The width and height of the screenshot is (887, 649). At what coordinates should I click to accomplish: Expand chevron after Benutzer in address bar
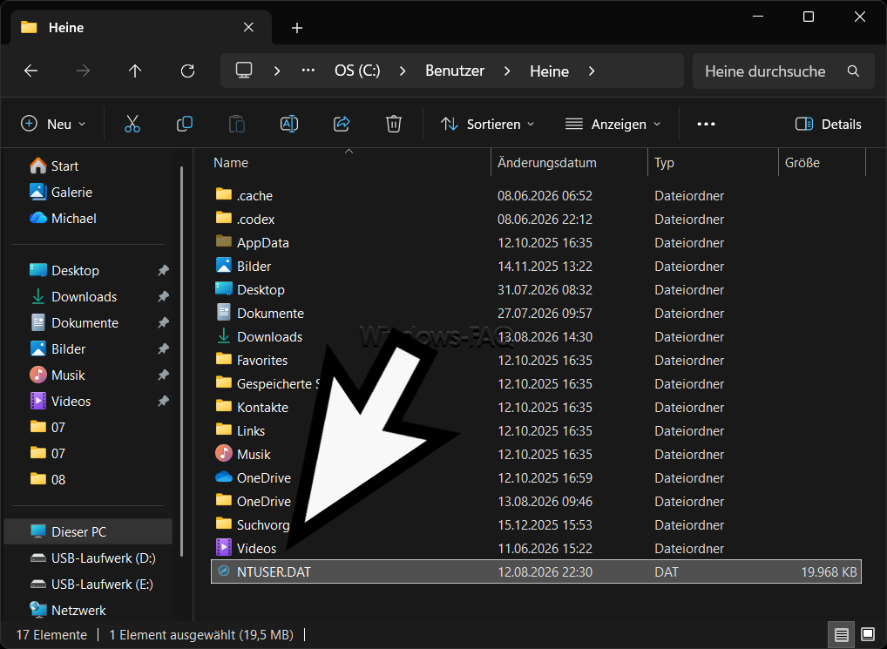point(507,71)
